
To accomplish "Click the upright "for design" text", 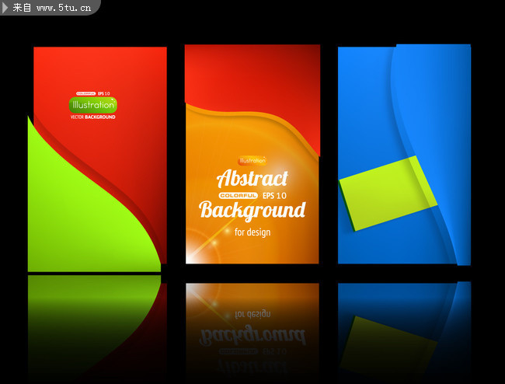I will (x=252, y=232).
